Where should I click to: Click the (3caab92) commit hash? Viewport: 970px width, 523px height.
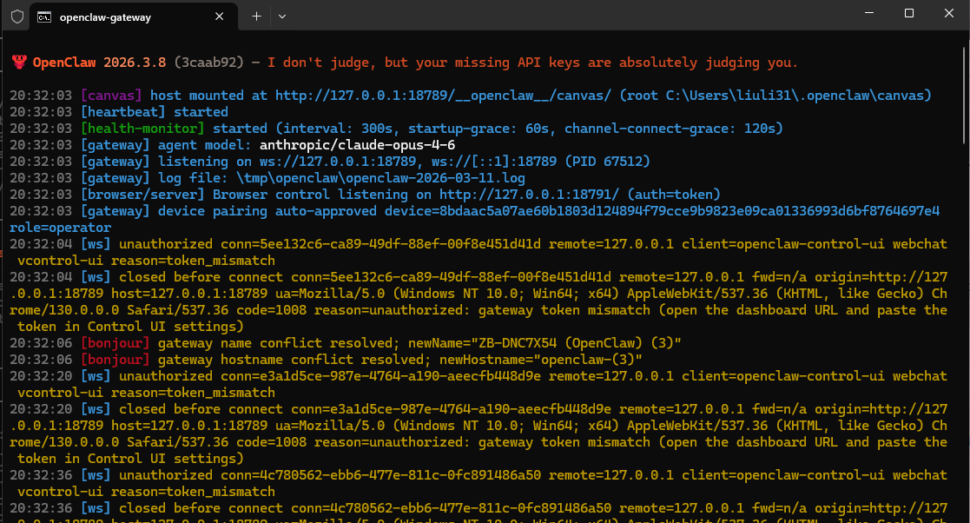click(x=209, y=63)
